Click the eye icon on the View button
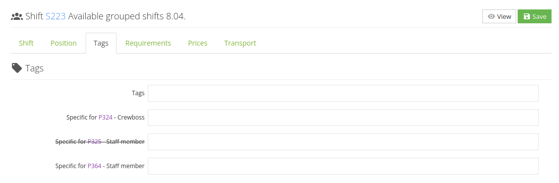The image size is (559, 183). coord(491,17)
